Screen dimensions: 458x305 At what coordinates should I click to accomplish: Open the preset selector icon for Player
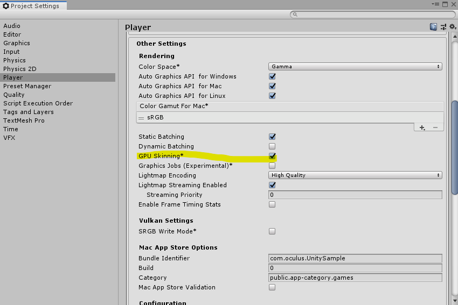point(443,27)
